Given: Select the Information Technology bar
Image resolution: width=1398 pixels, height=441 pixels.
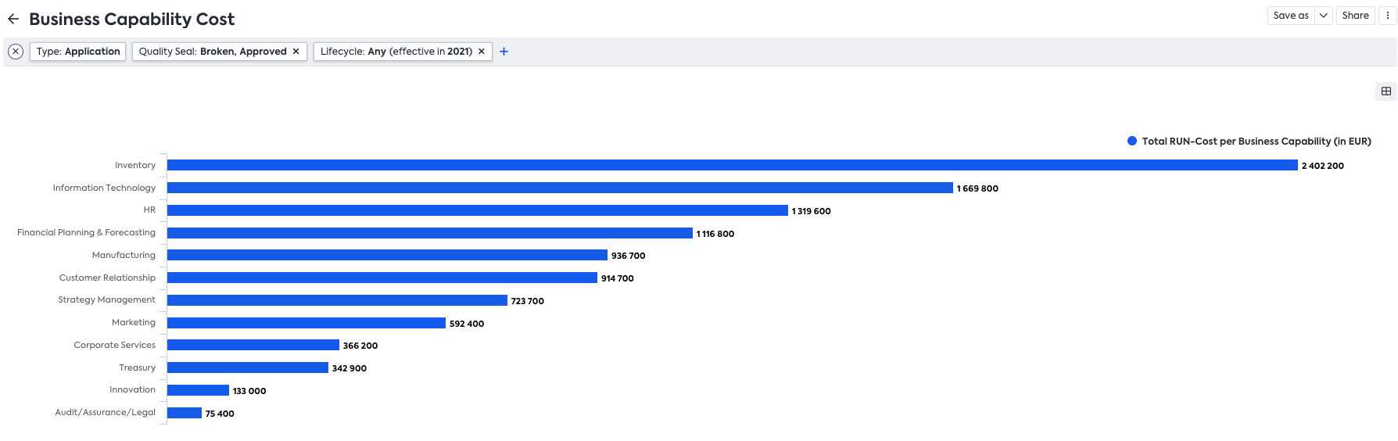Looking at the screenshot, I should 560,188.
